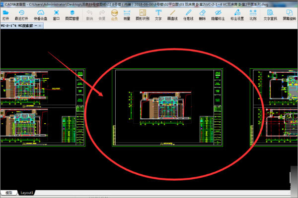Switch to the Layout1 tab
Screen dimensions: 298x198
[x=27, y=193]
